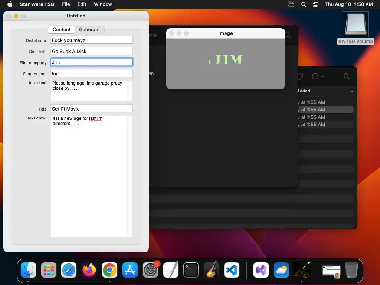This screenshot has width=380, height=285.
Task: Open the File menu
Action: [x=66, y=4]
